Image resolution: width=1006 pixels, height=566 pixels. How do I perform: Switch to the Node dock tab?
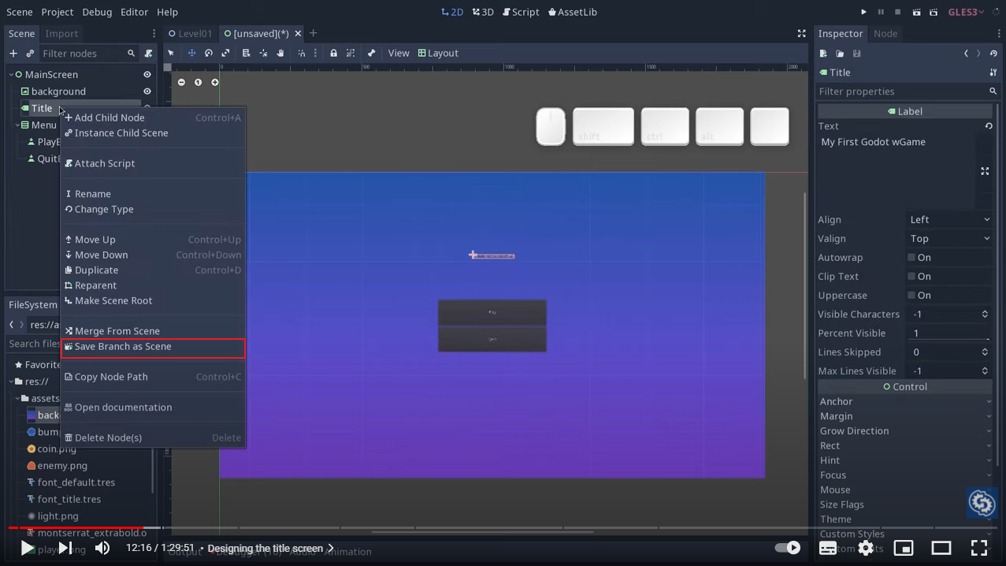885,33
